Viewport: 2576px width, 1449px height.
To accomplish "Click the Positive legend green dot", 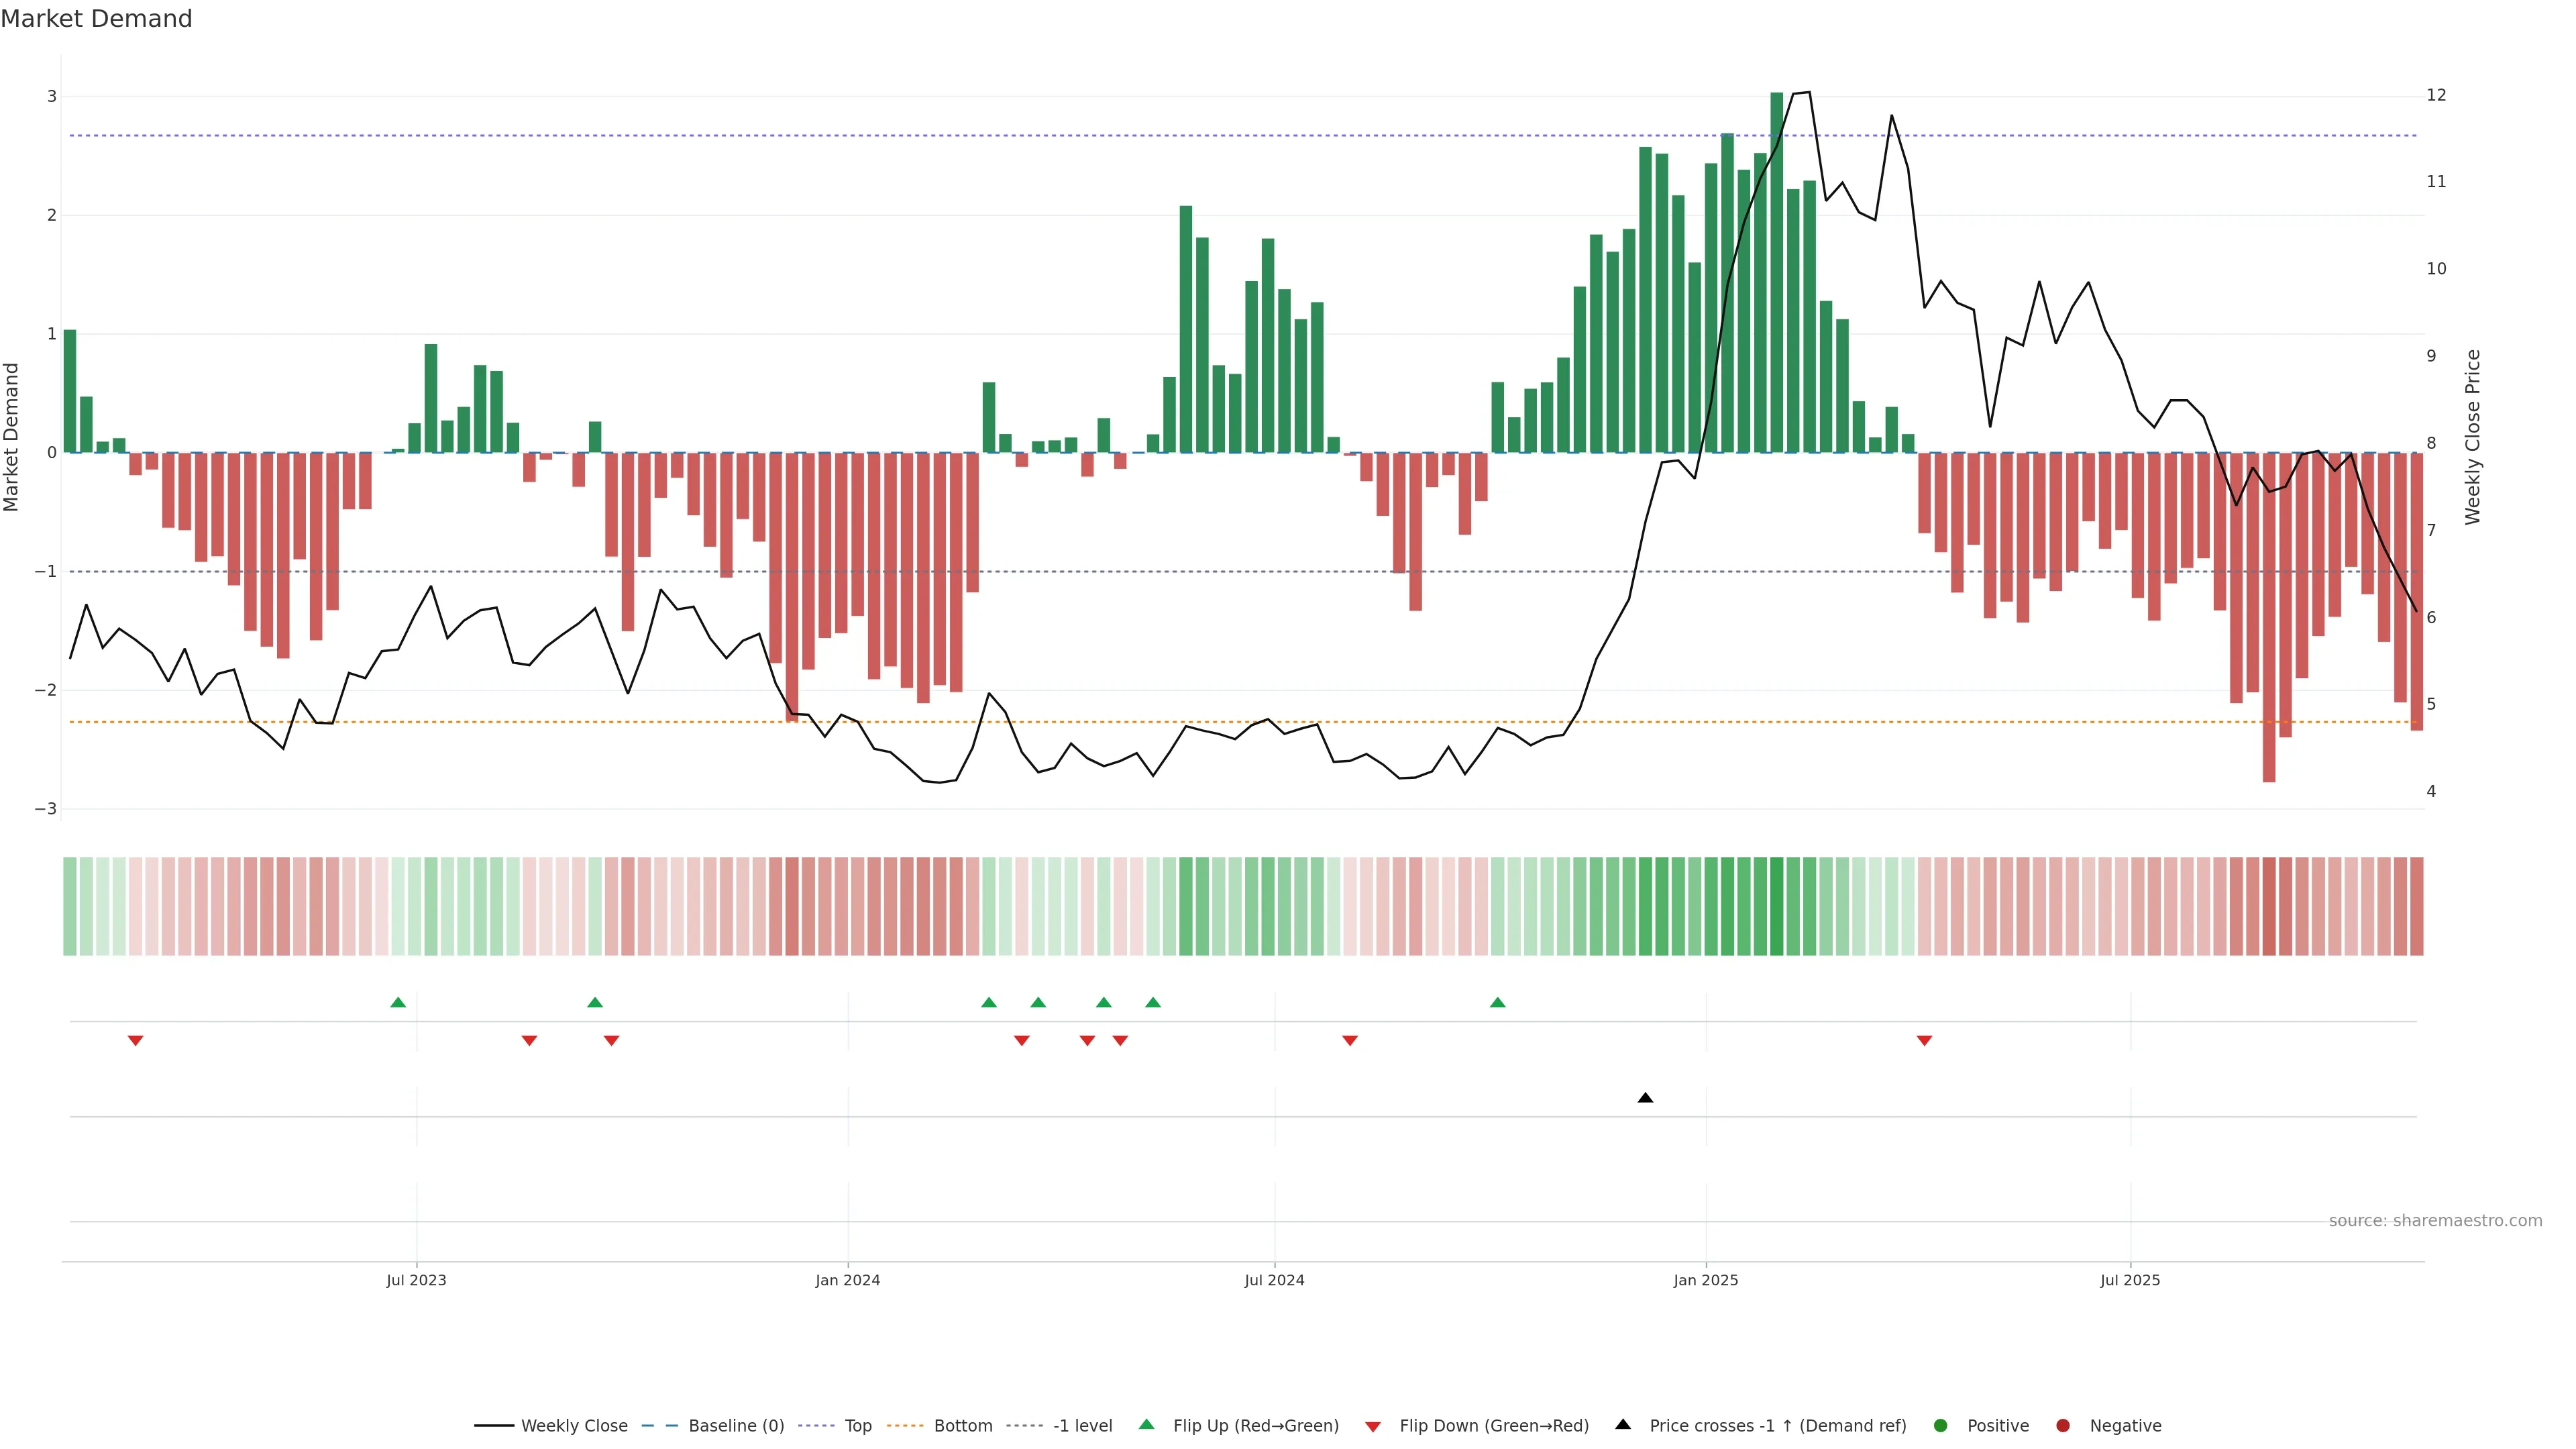I will pos(1941,1426).
